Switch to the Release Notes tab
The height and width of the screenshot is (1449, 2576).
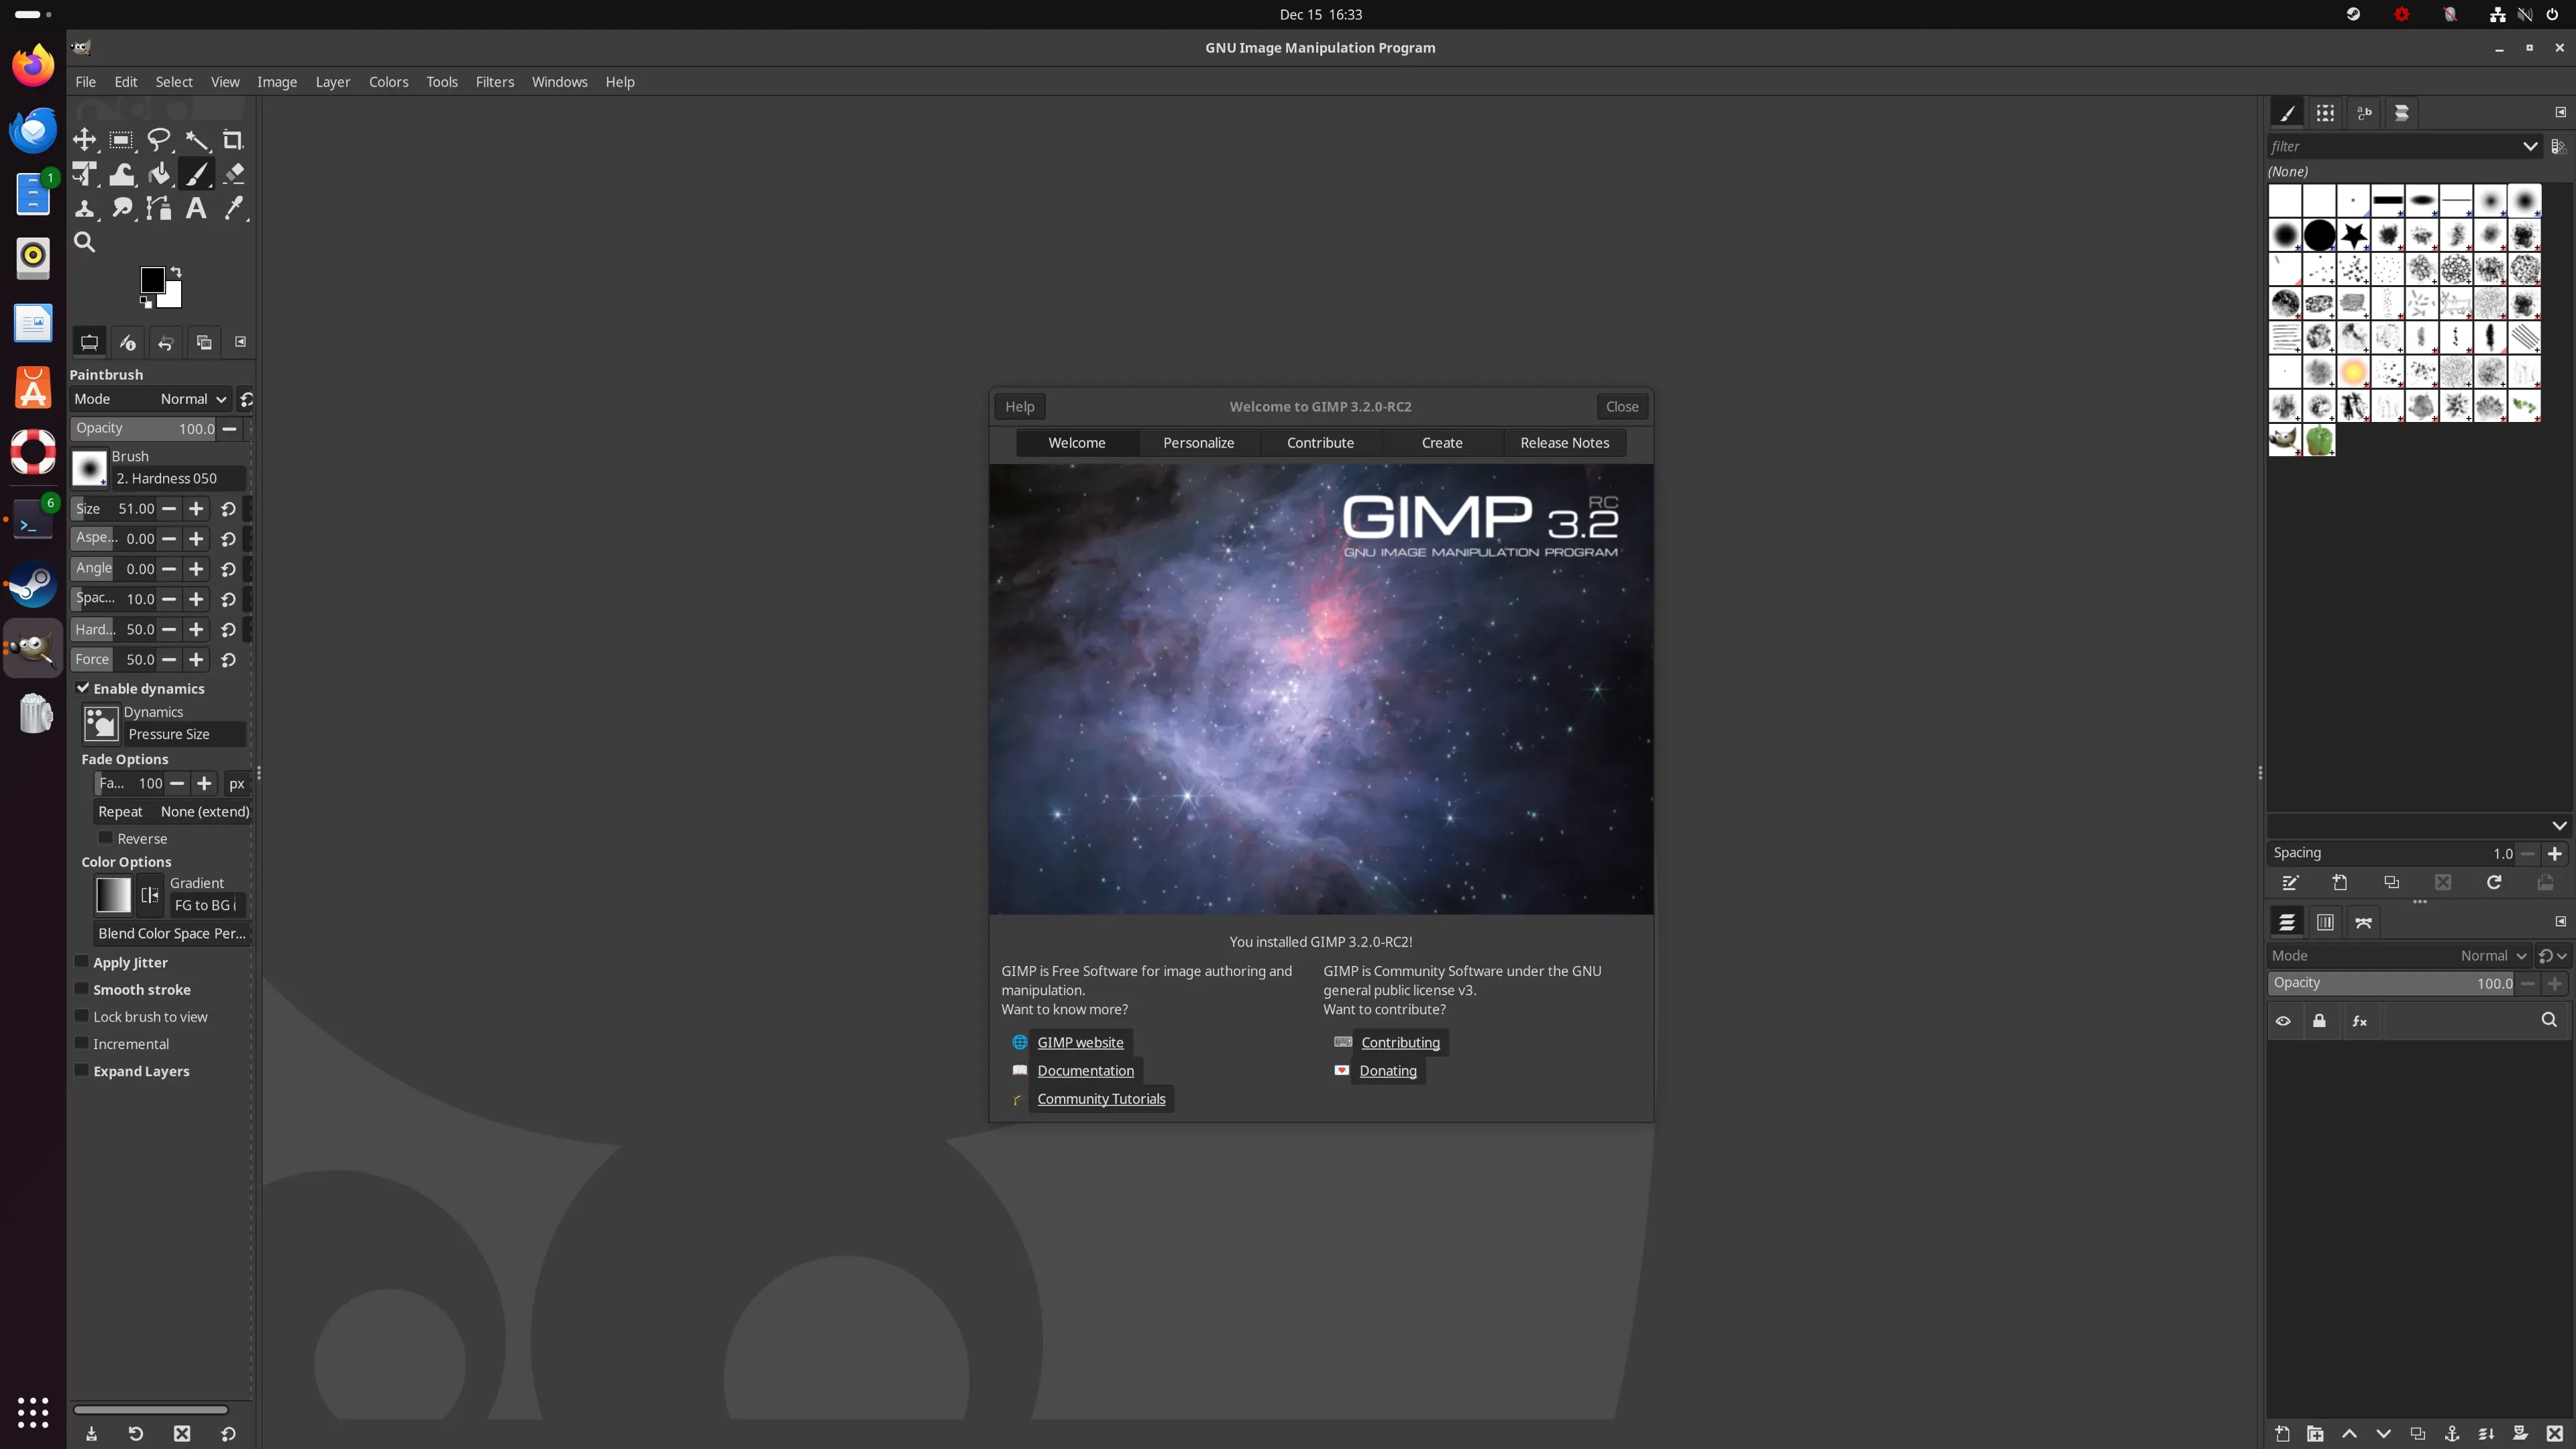pos(1564,443)
